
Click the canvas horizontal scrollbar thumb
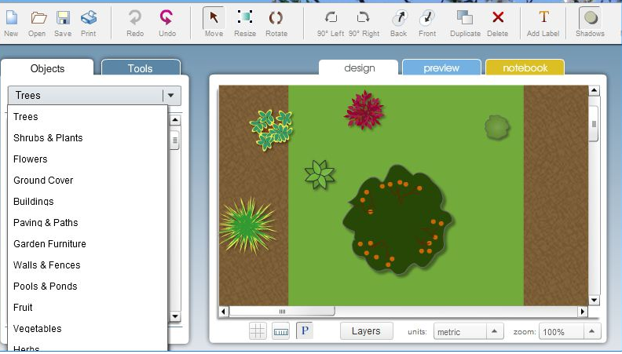283,312
